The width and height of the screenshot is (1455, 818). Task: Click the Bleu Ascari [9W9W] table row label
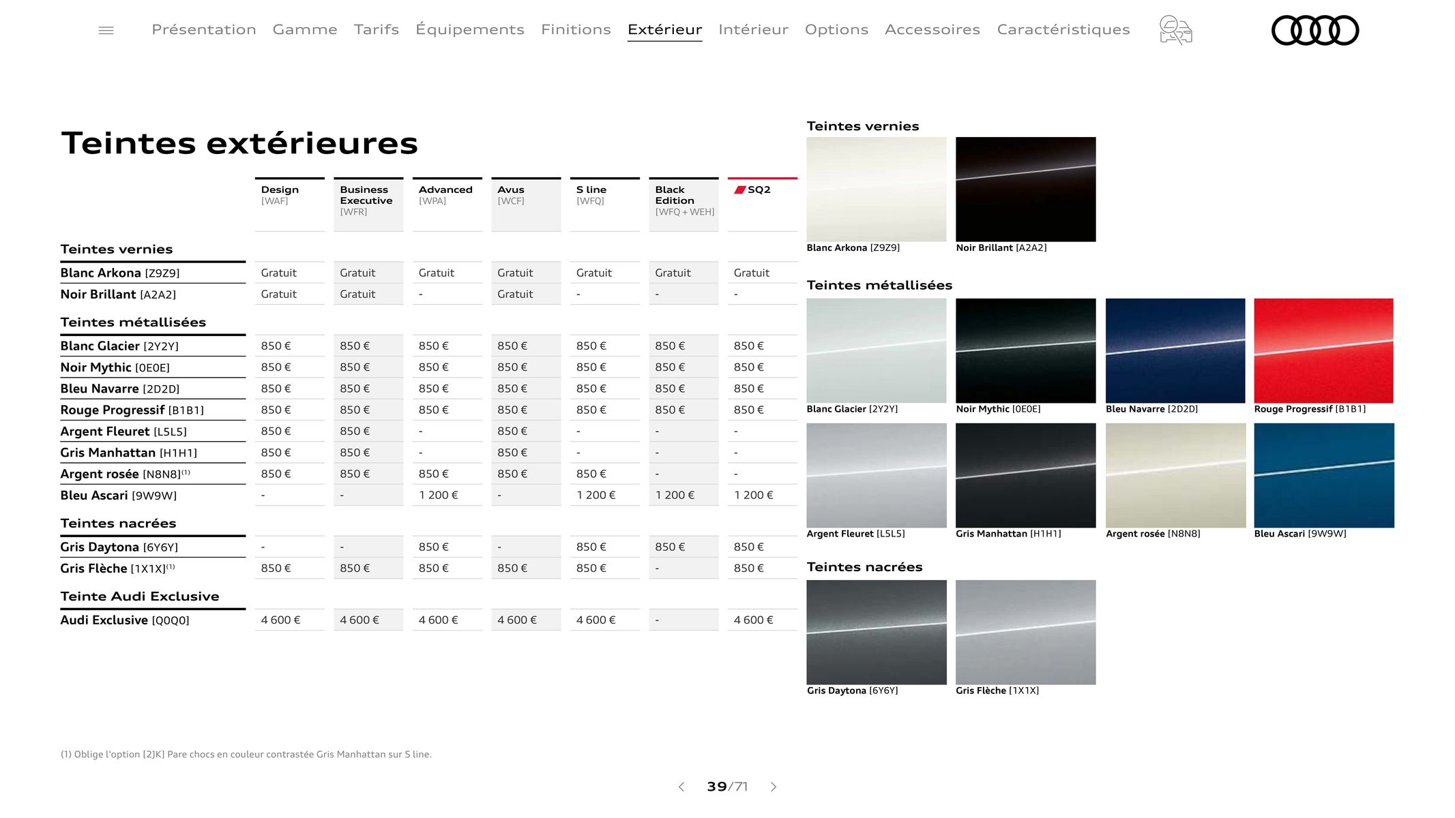tap(119, 496)
